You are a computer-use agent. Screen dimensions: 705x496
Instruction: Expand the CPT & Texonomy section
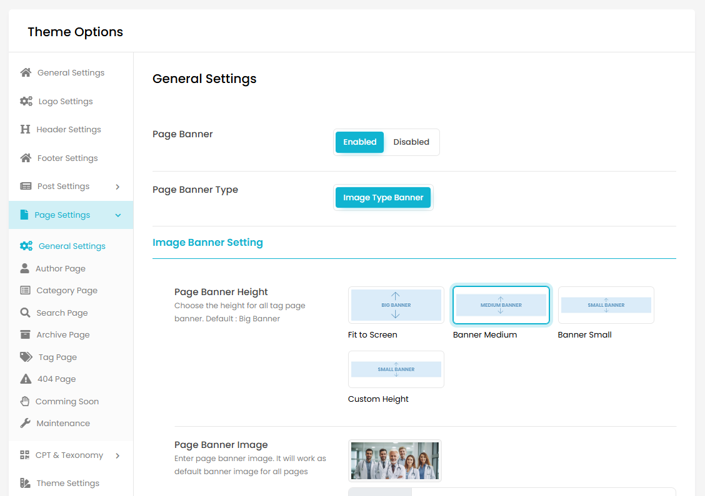pyautogui.click(x=117, y=455)
